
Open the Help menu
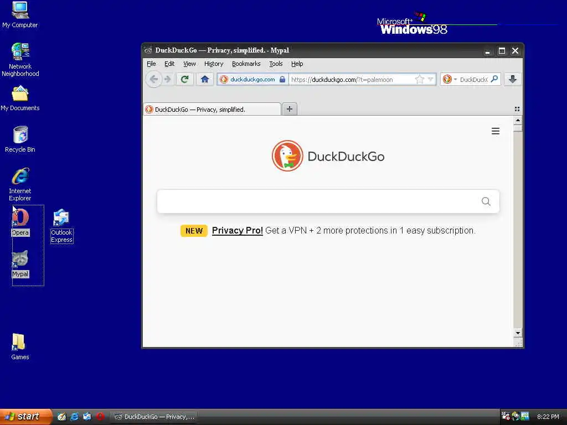(297, 64)
